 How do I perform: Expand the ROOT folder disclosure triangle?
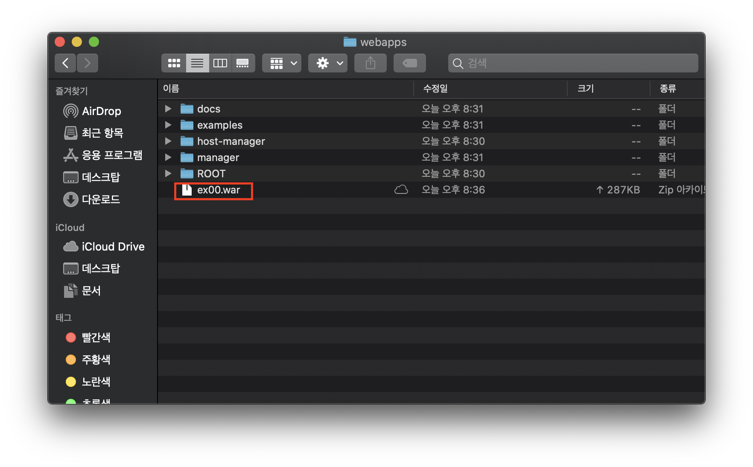coord(168,173)
